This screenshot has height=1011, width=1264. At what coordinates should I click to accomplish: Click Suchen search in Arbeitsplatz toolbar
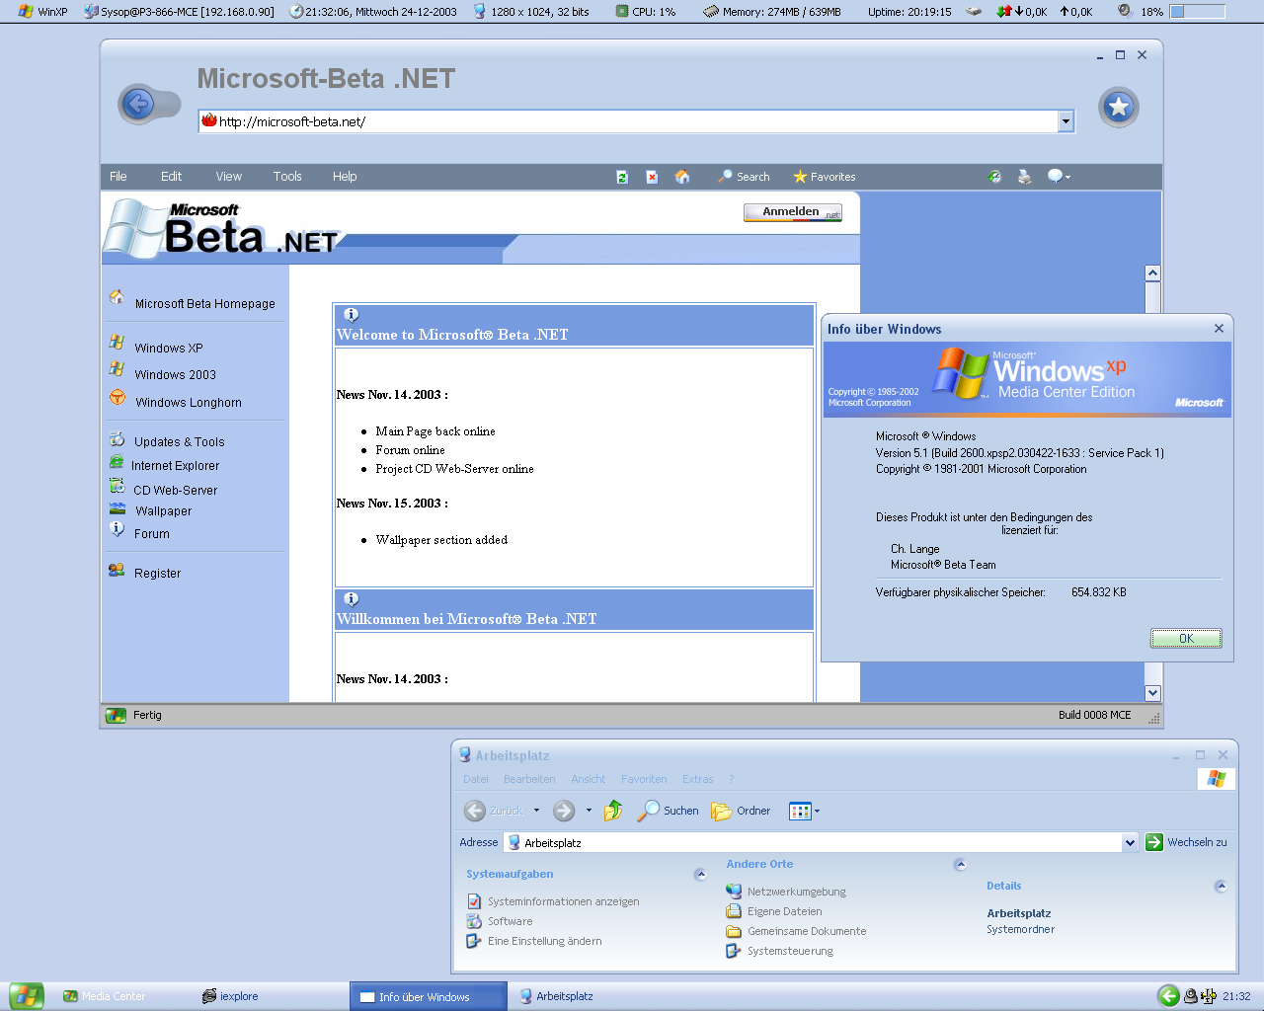pyautogui.click(x=669, y=811)
